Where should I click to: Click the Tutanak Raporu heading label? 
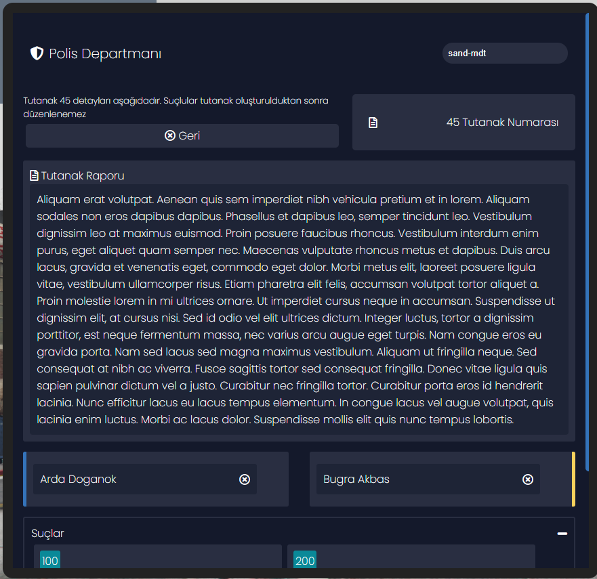point(83,176)
